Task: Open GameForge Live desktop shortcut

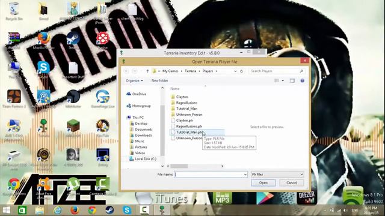Action: point(103,98)
